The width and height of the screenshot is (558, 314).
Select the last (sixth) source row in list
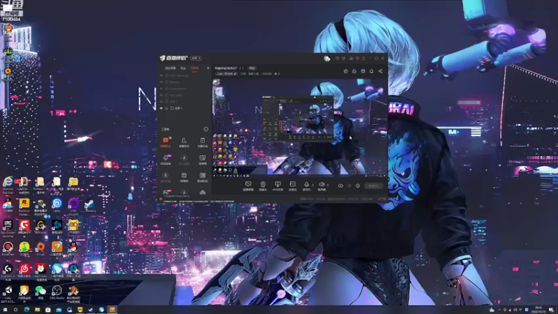183,108
